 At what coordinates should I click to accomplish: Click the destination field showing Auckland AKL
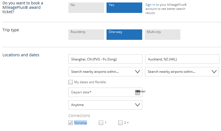[182, 59]
